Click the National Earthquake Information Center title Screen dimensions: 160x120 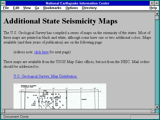coord(77,3)
